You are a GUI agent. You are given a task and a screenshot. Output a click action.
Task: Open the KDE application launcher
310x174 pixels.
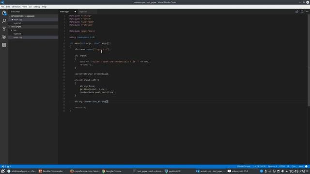click(3, 171)
